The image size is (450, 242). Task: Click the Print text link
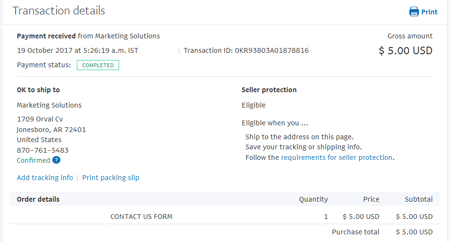point(429,12)
